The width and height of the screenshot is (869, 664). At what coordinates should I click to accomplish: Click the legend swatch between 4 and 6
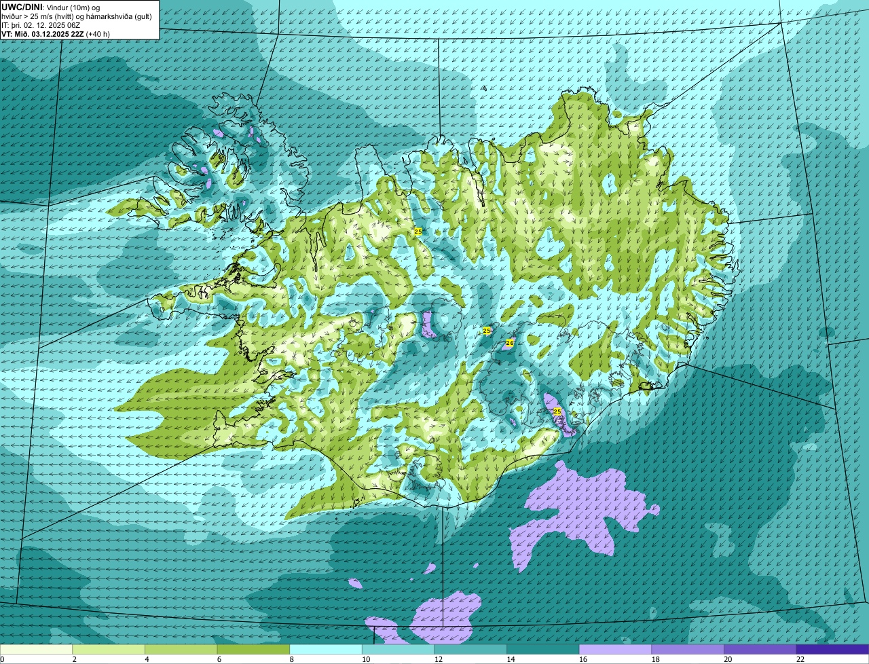(181, 649)
